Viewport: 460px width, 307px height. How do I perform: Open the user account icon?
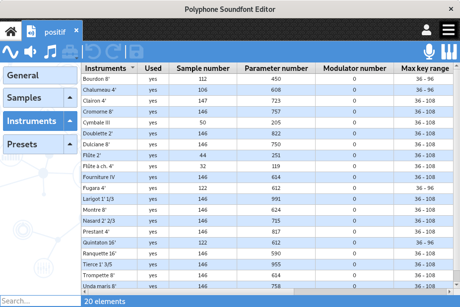point(426,30)
